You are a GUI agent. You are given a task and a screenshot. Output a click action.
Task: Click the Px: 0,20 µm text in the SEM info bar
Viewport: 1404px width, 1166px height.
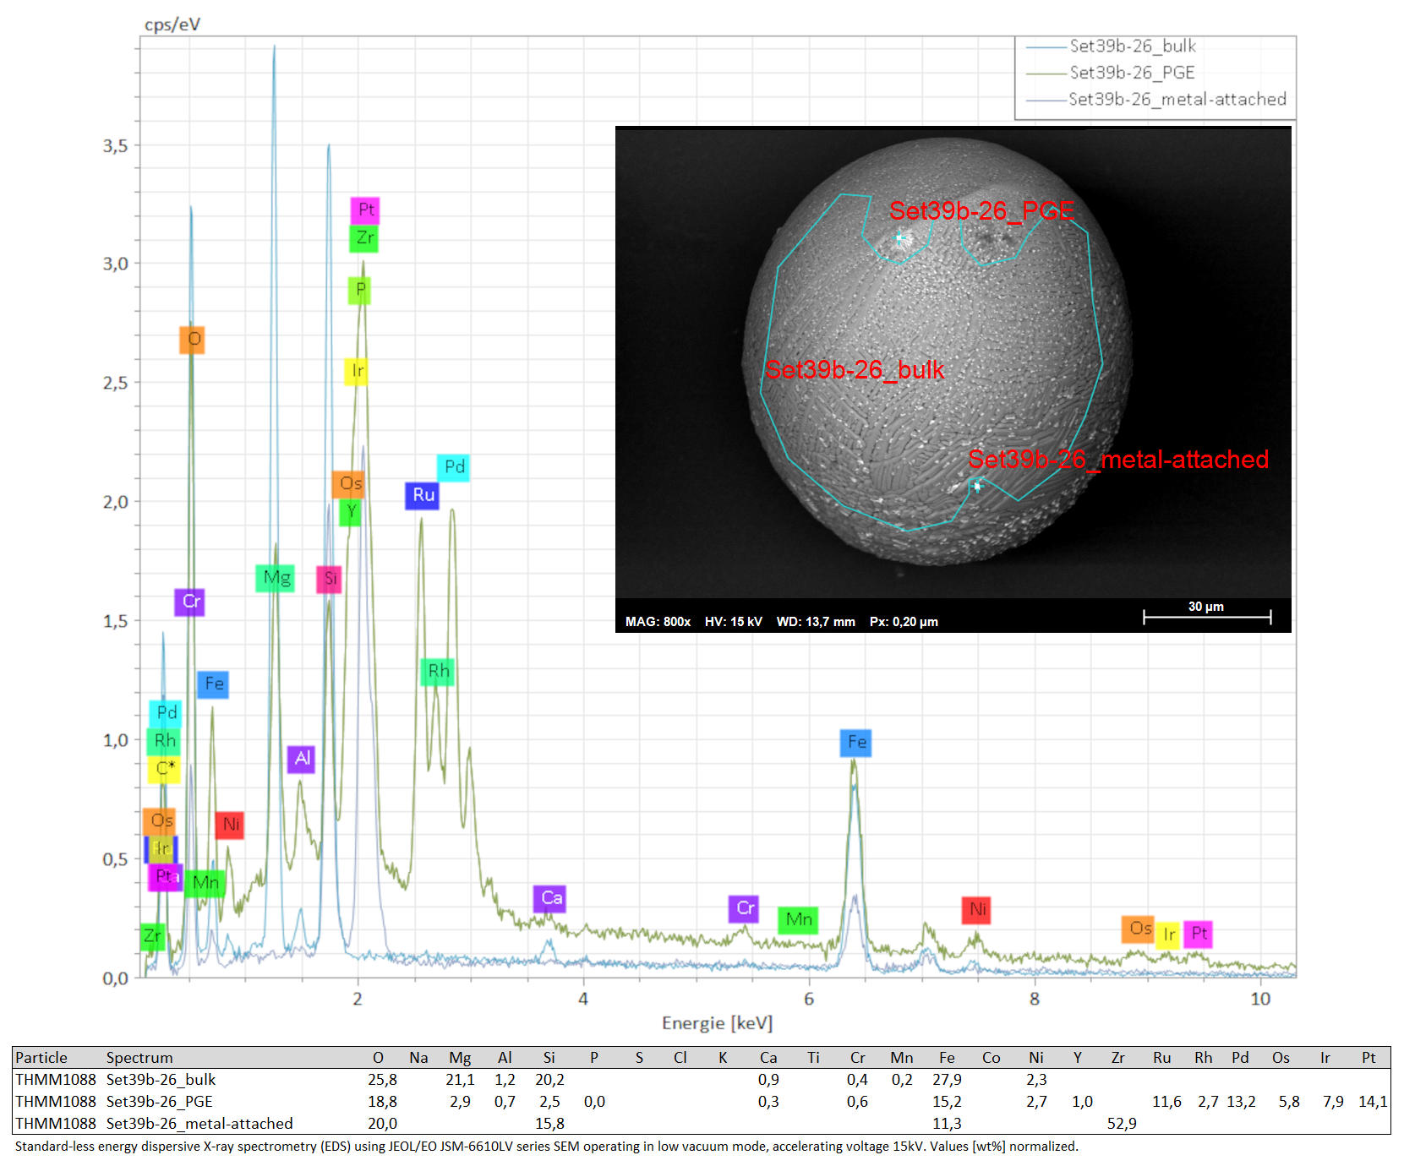pyautogui.click(x=904, y=622)
